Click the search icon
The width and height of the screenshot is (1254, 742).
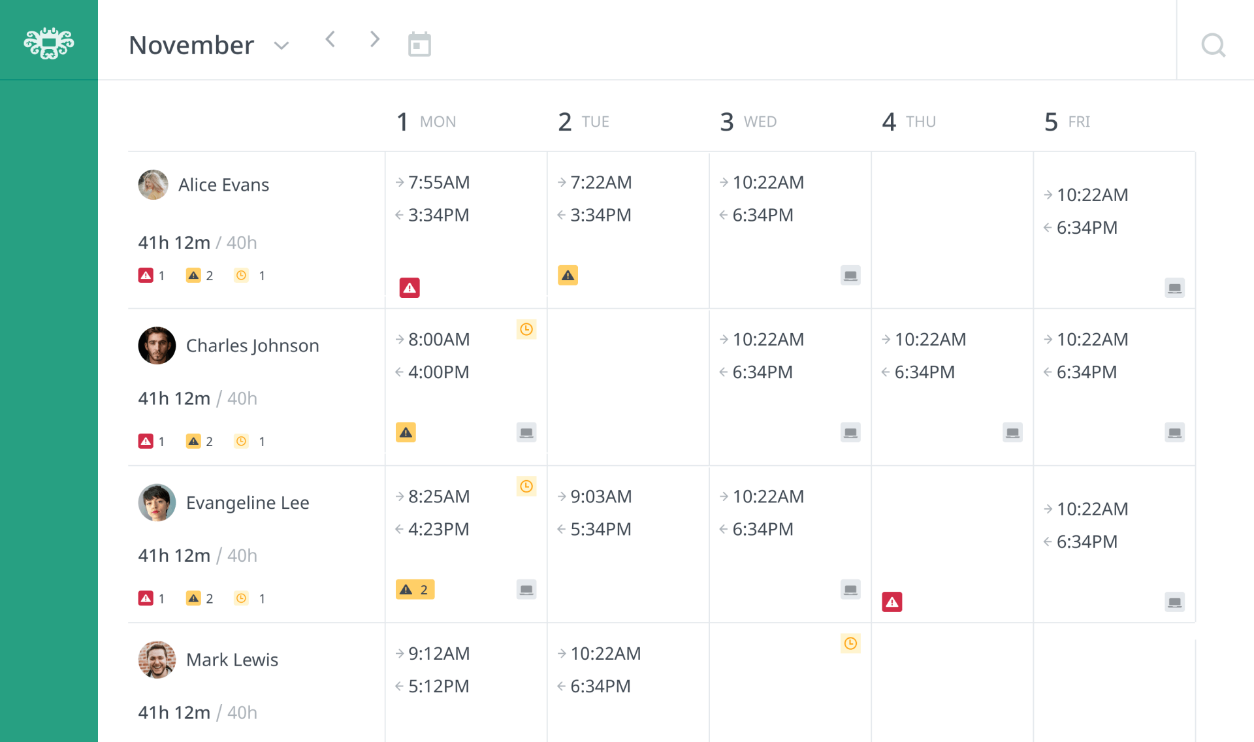[x=1213, y=45]
